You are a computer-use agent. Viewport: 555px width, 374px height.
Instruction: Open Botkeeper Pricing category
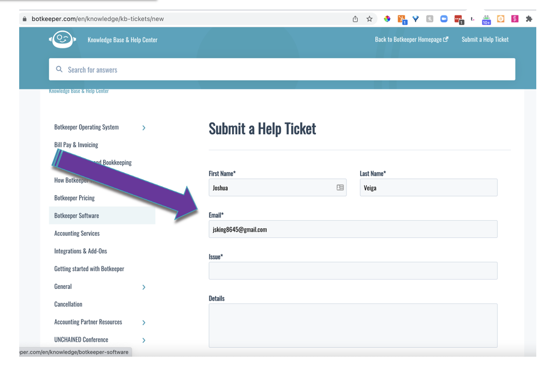point(74,198)
